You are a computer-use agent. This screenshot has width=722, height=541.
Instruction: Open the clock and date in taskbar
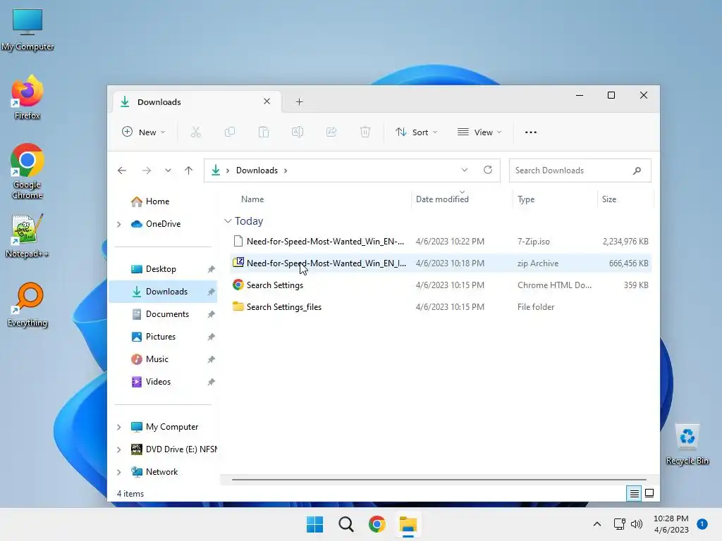pos(671,524)
